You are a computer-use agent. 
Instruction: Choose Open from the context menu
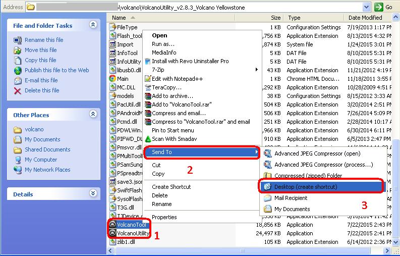[202, 35]
